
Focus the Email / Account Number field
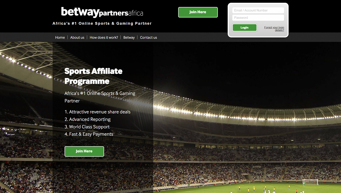click(258, 10)
